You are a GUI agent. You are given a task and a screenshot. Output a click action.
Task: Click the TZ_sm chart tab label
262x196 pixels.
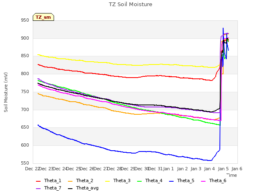click(x=43, y=17)
